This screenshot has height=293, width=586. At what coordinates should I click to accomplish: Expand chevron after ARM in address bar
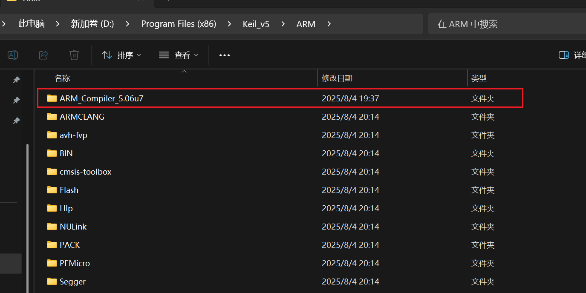click(x=329, y=24)
